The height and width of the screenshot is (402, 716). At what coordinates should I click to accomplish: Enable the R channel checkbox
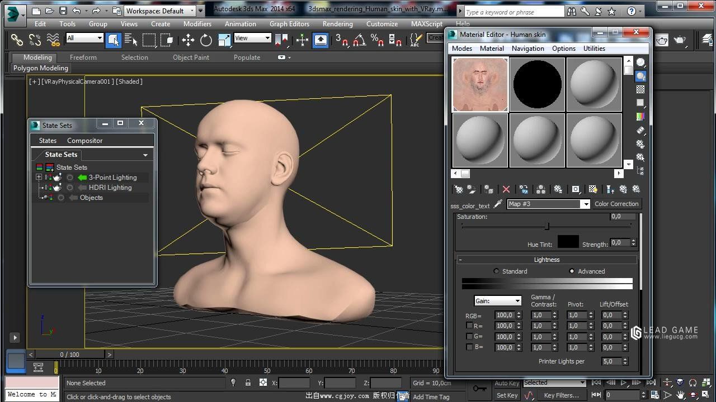click(x=469, y=326)
